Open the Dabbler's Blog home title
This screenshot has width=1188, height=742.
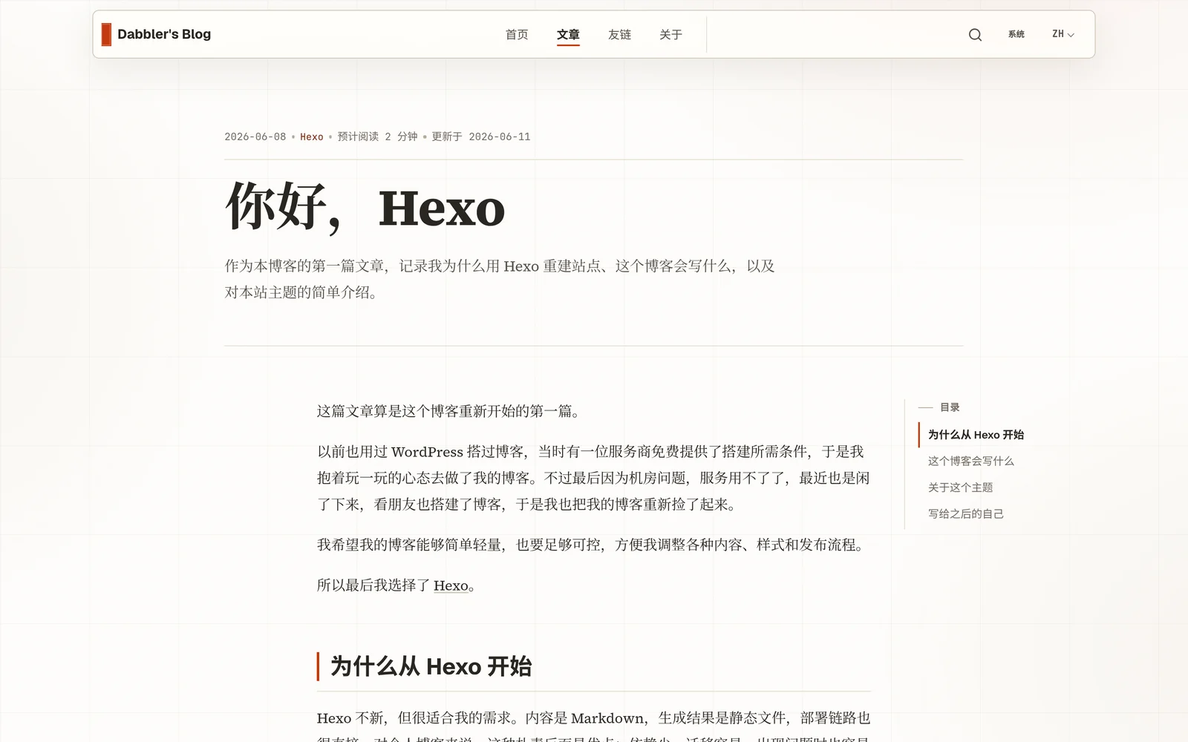pyautogui.click(x=164, y=34)
